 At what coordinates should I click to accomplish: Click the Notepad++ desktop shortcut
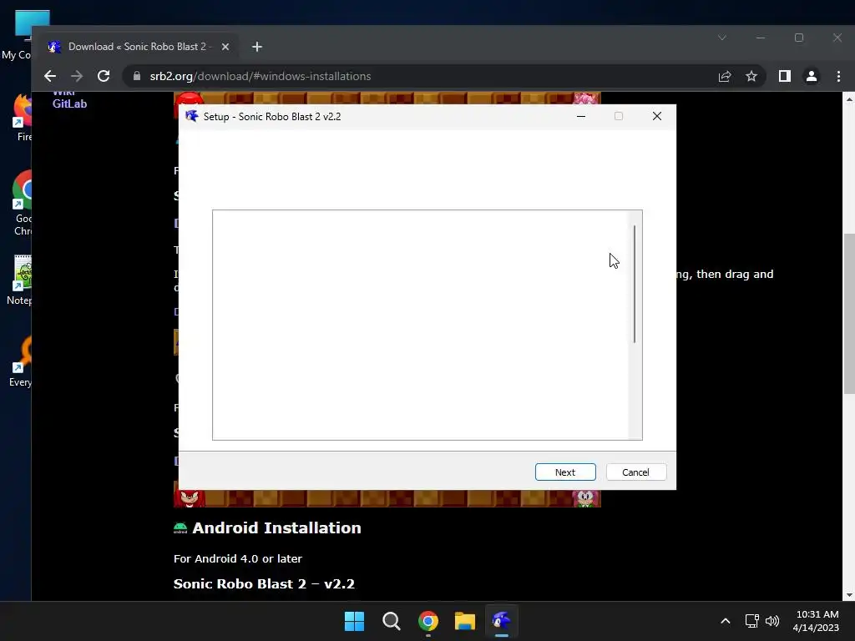tap(21, 280)
